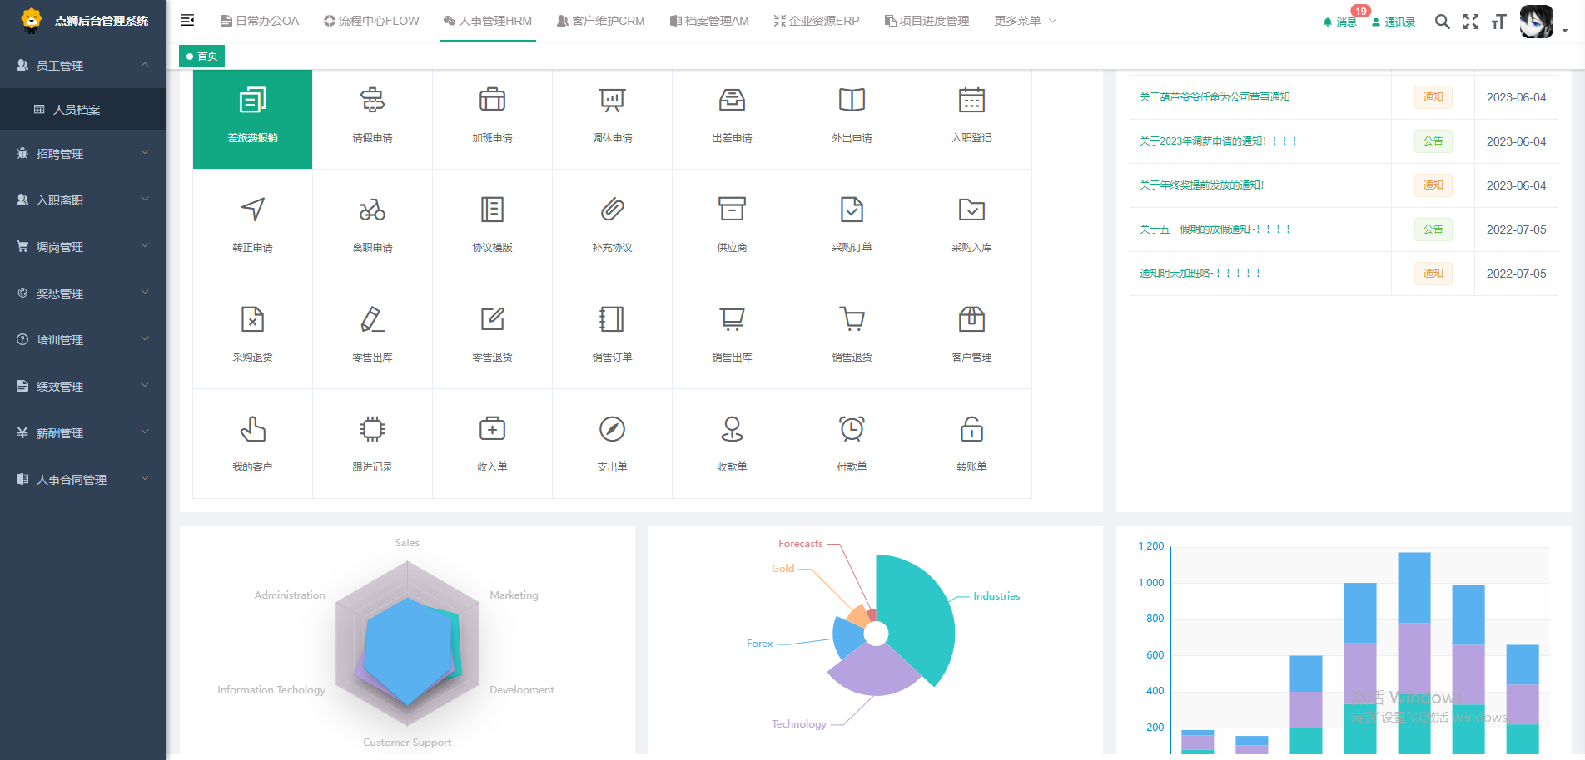Switch to 档案管理AM menu
The height and width of the screenshot is (760, 1585).
[x=709, y=21]
